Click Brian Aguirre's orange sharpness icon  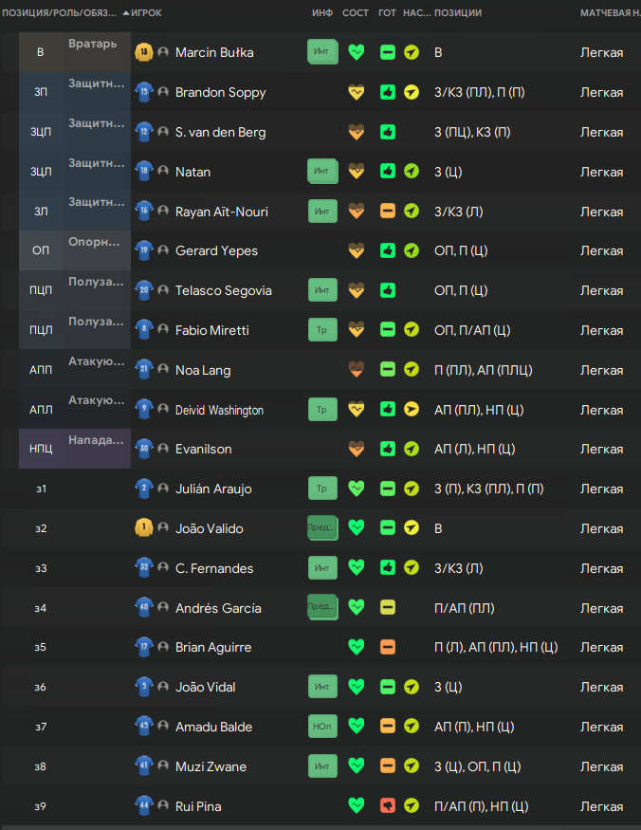pyautogui.click(x=387, y=647)
